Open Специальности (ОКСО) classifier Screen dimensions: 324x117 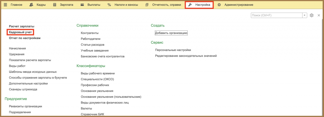point(97,79)
